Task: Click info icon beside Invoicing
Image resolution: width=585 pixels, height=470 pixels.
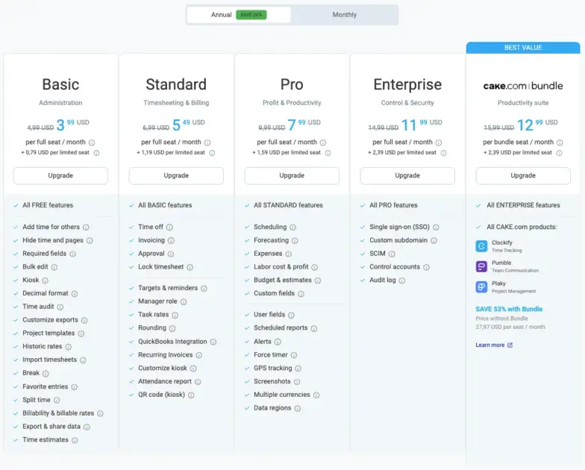Action: (x=171, y=240)
